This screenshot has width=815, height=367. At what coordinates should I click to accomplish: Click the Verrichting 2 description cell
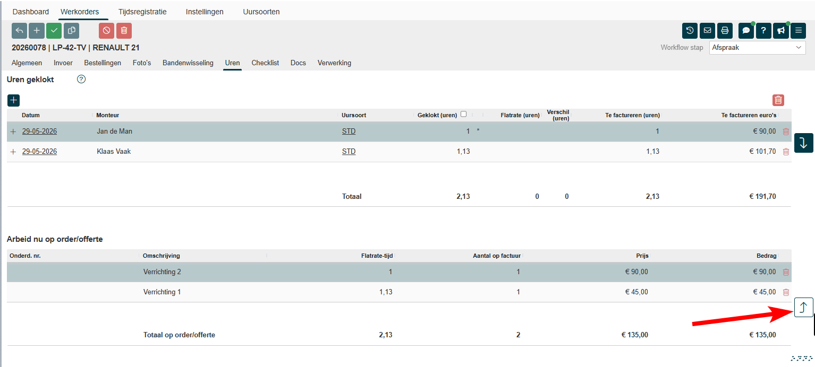pyautogui.click(x=162, y=272)
